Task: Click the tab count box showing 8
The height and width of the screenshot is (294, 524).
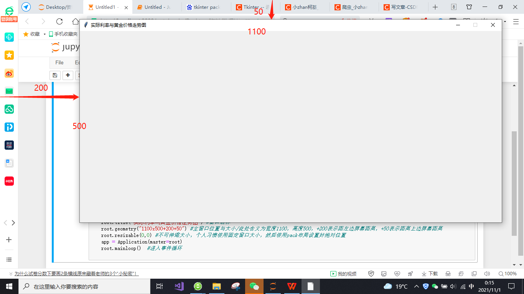Action: [454, 7]
